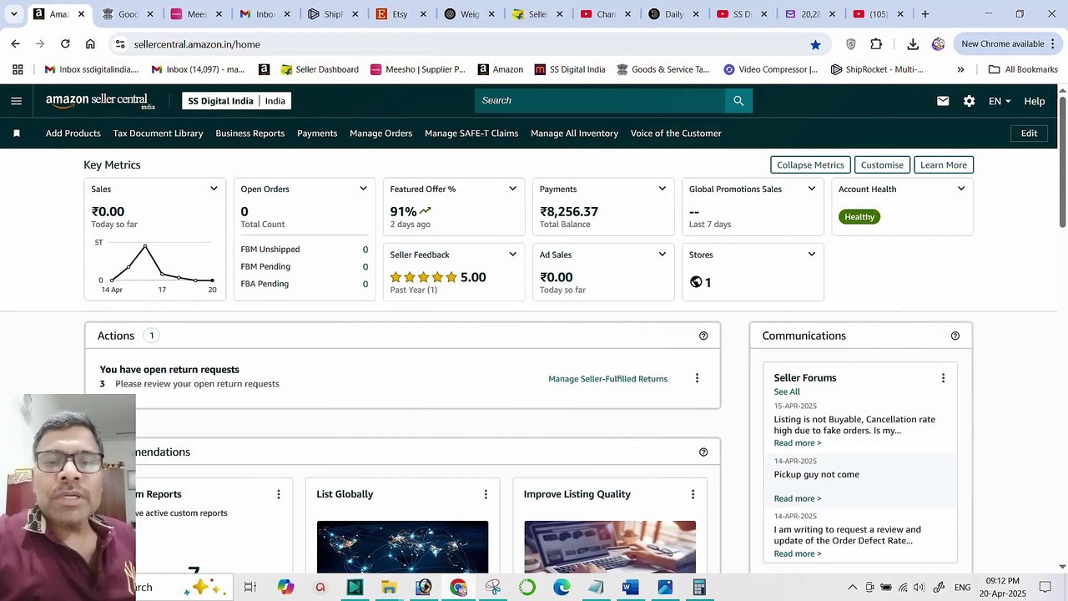Image resolution: width=1068 pixels, height=601 pixels.
Task: Click the Seller Central search field
Action: point(600,101)
